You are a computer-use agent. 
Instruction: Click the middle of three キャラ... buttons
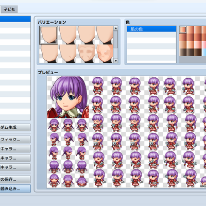[x=15, y=158]
